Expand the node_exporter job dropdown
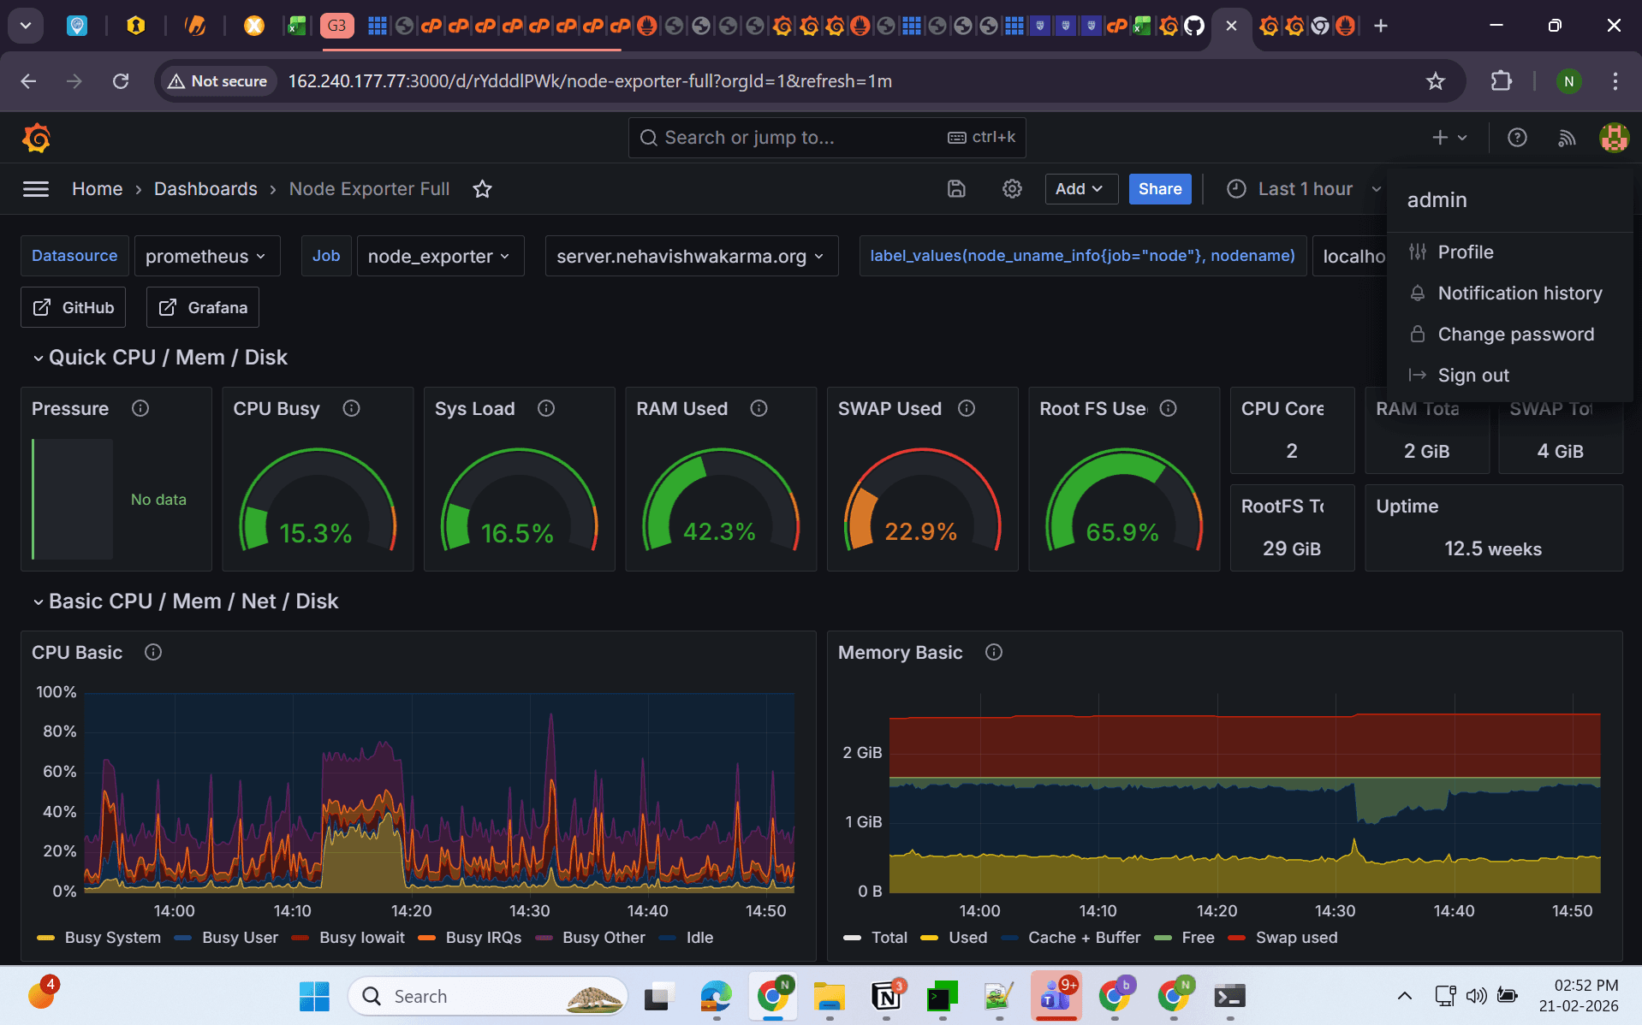 click(439, 257)
